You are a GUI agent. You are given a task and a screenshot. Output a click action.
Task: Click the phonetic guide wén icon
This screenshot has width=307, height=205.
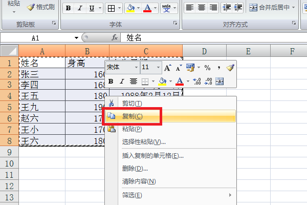(x=166, y=8)
